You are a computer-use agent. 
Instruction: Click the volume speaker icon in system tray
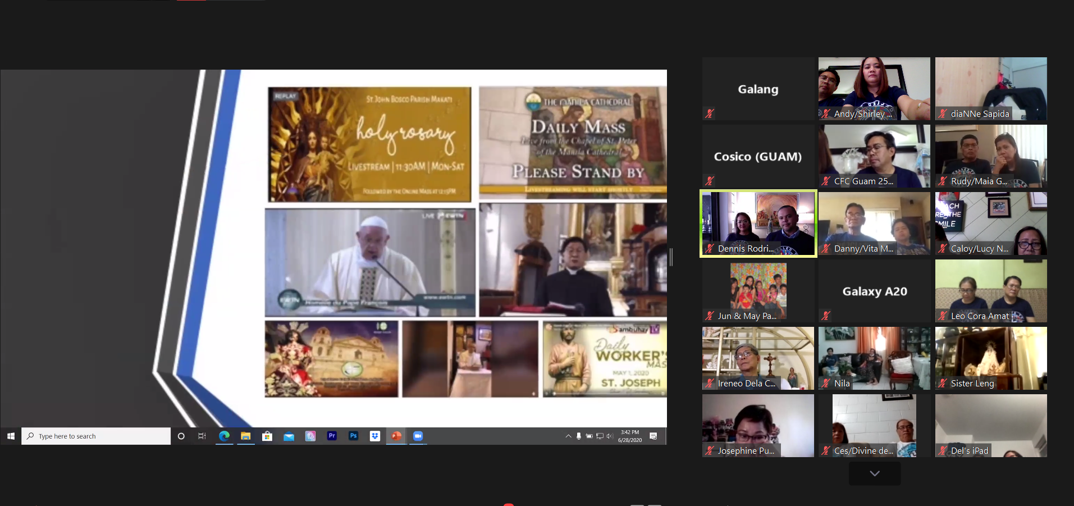pyautogui.click(x=610, y=436)
